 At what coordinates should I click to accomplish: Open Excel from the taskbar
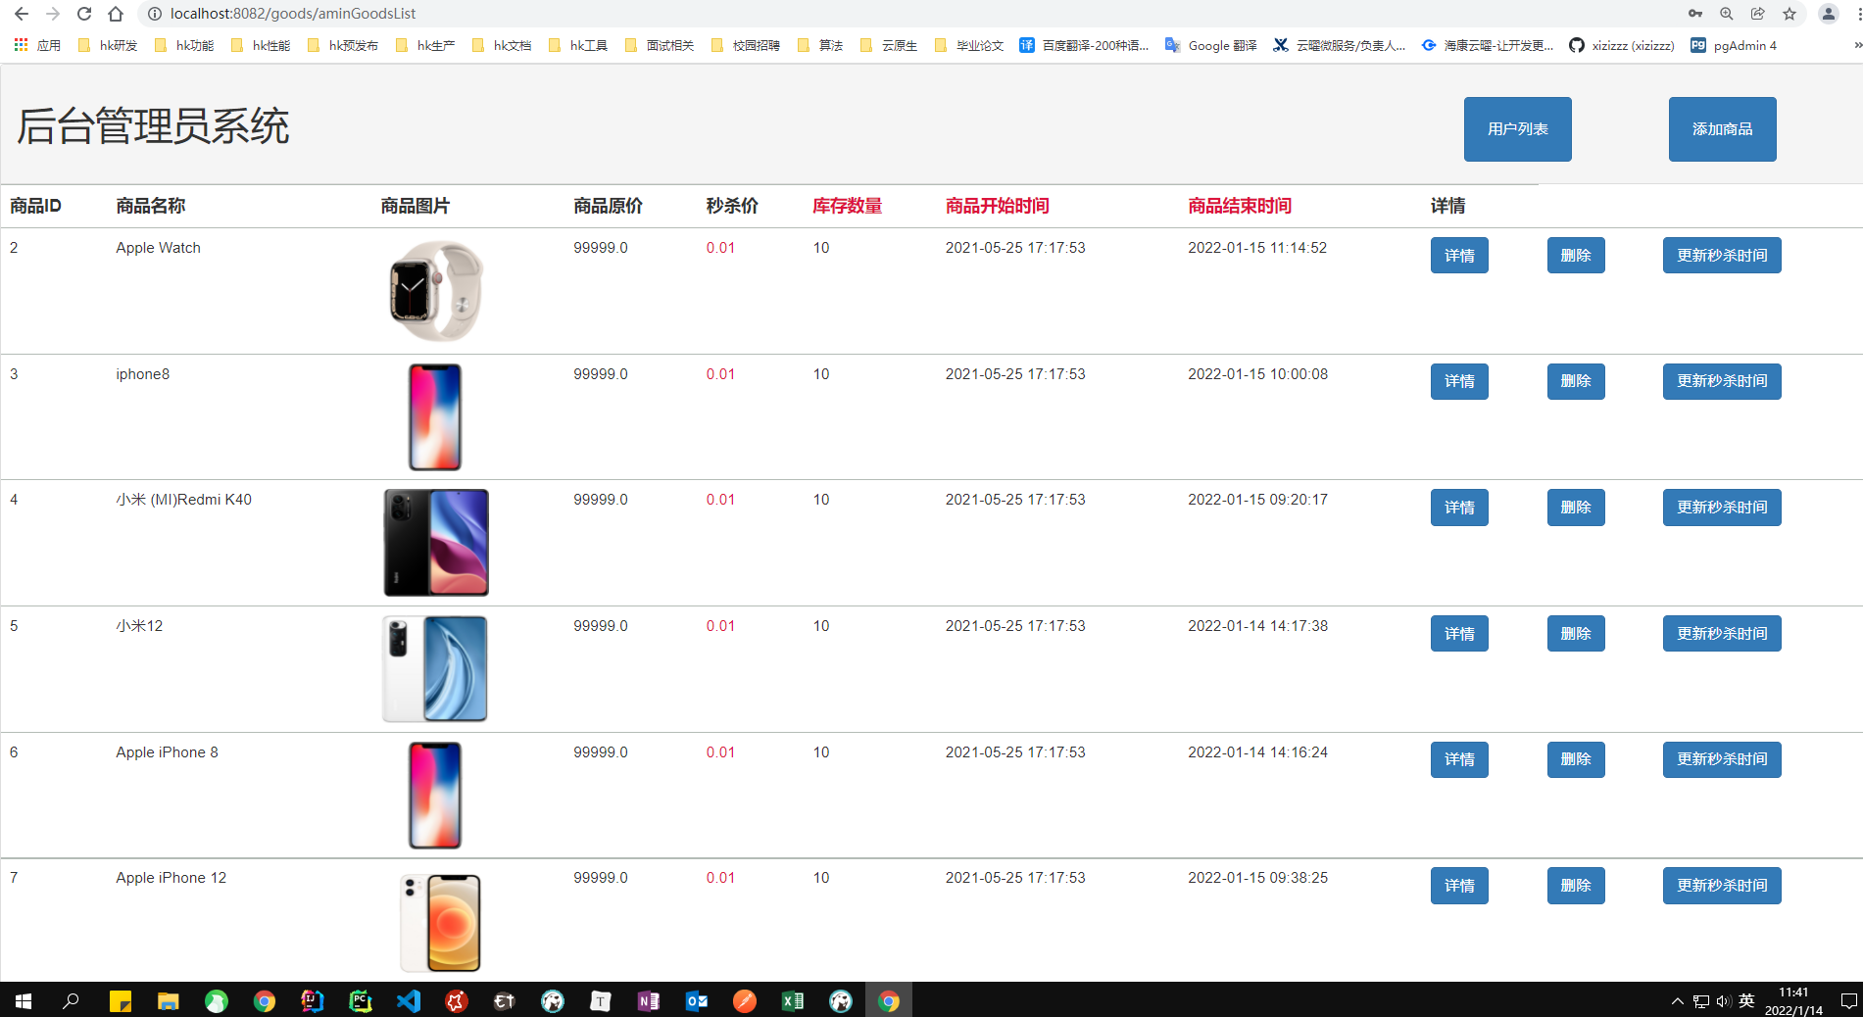pos(792,1000)
